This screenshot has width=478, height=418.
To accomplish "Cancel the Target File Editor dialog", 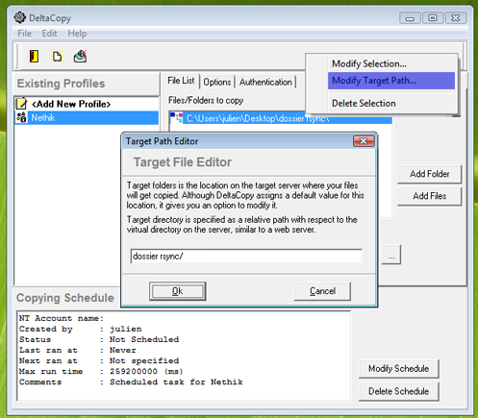I will pos(322,291).
